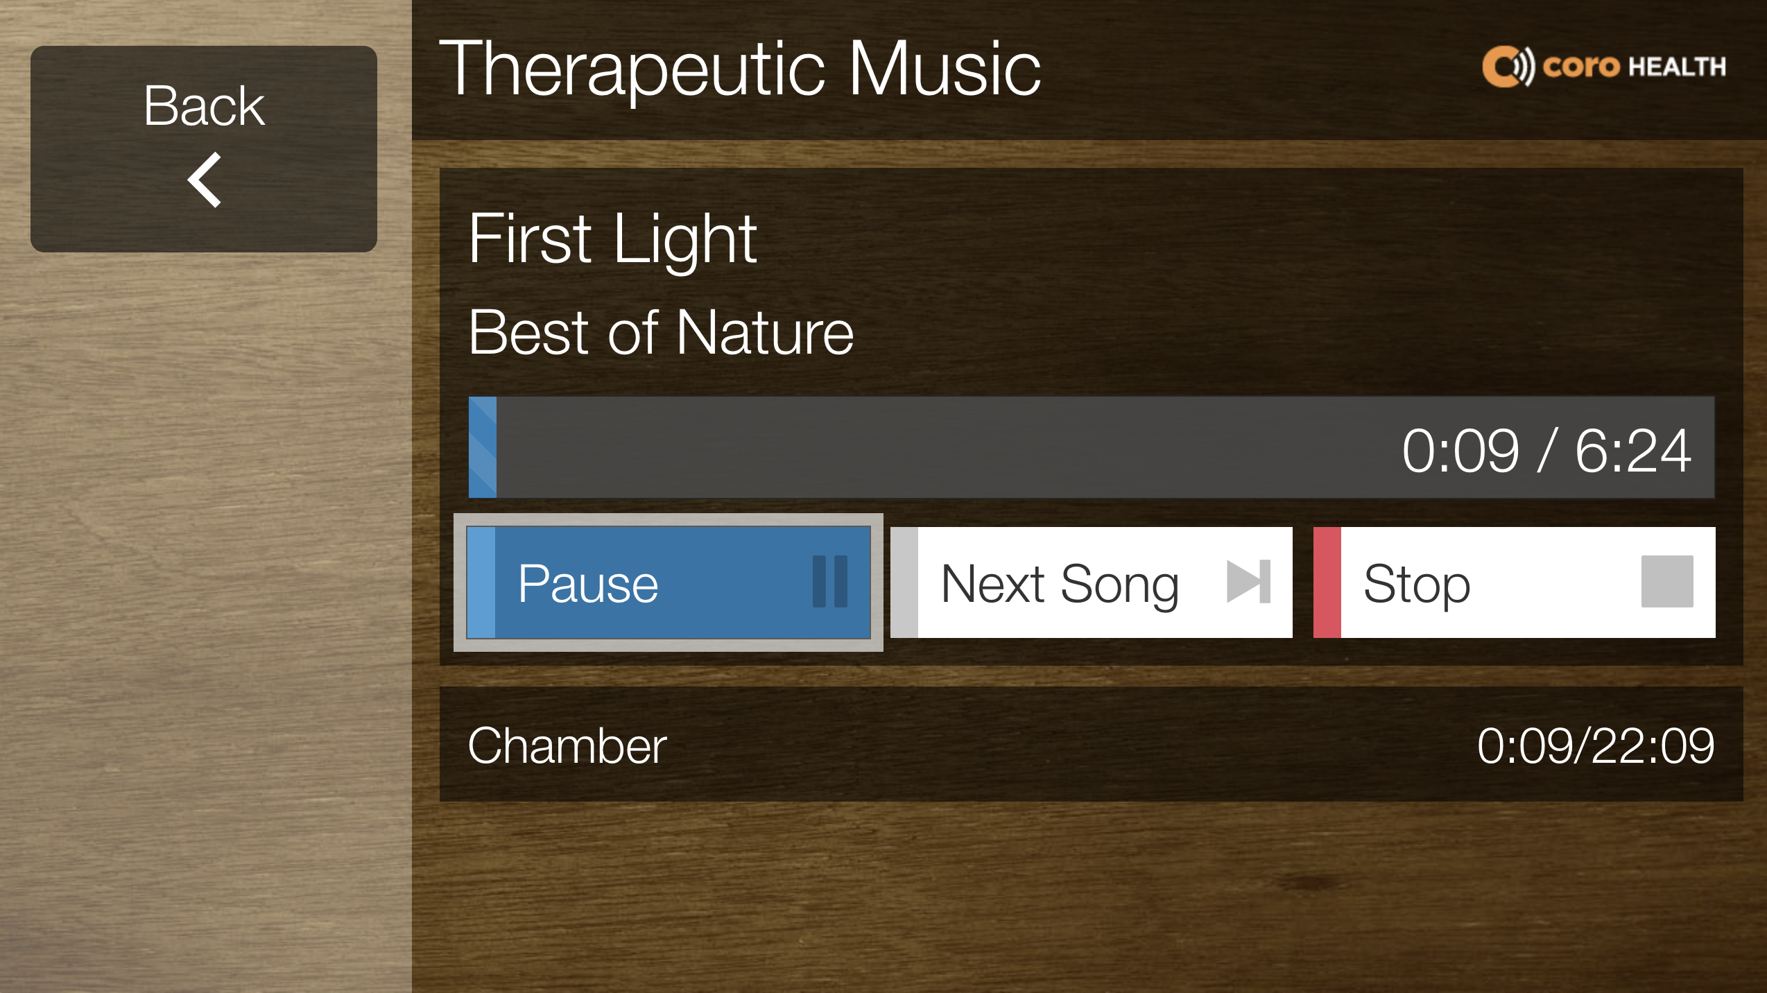Click the gray stop square icon
The width and height of the screenshot is (1767, 993).
click(1667, 582)
